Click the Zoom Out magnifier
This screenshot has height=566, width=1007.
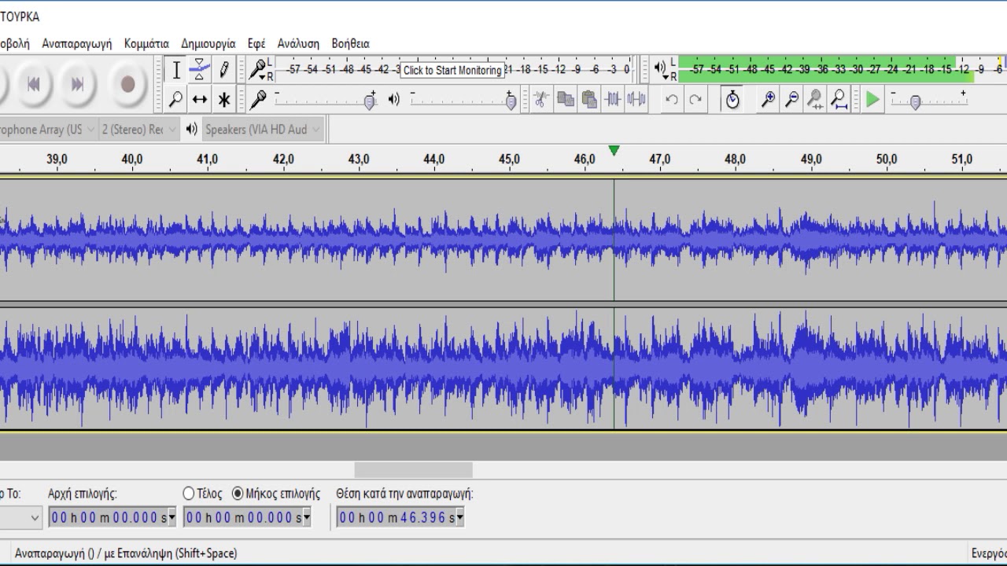point(792,99)
